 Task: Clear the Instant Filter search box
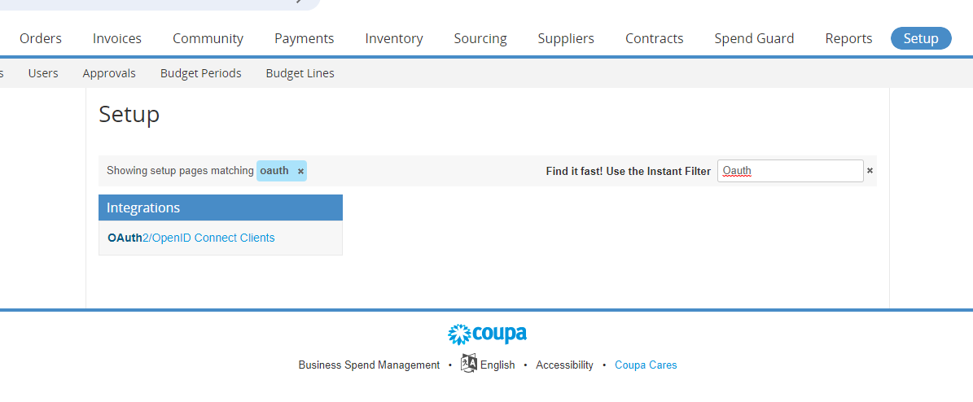coord(870,171)
